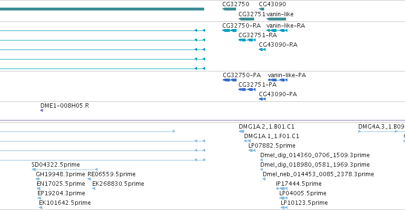Click the LP10123.5prime label text
The height and width of the screenshot is (210, 405).
pyautogui.click(x=304, y=203)
